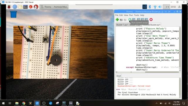Open the Run menu in Thonny
This screenshot has height=106, width=188.
(x=131, y=15)
